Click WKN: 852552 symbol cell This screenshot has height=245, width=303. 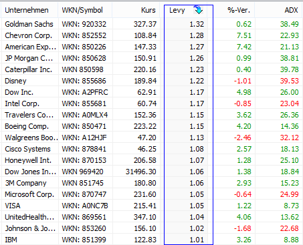click(84, 35)
